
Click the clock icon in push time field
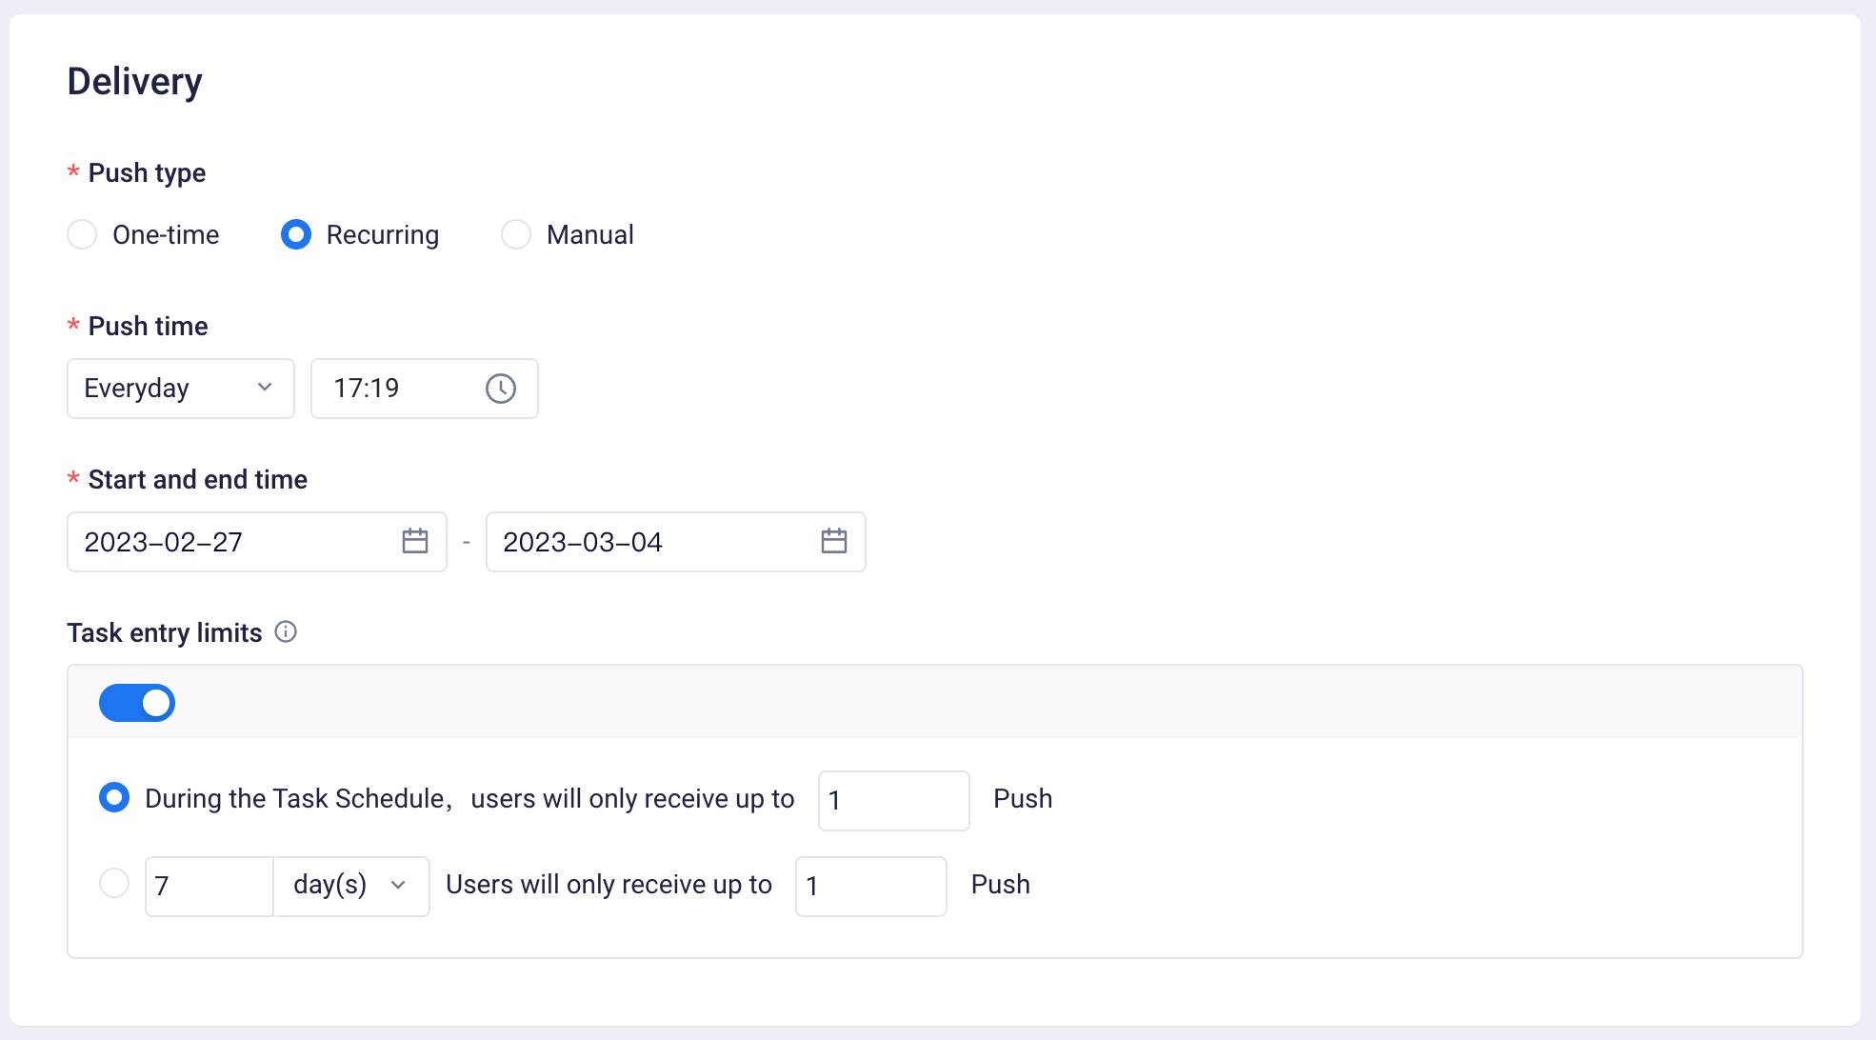(501, 389)
